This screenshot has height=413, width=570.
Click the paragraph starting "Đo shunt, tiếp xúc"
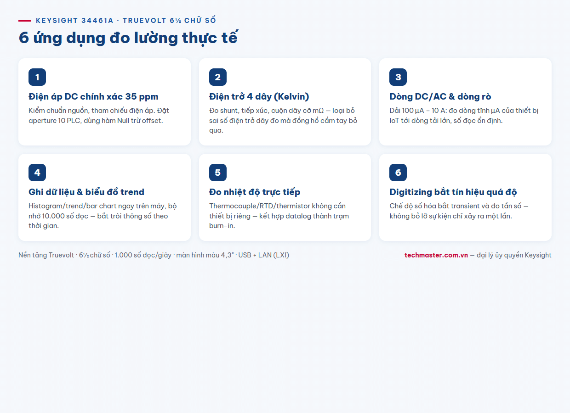click(283, 120)
